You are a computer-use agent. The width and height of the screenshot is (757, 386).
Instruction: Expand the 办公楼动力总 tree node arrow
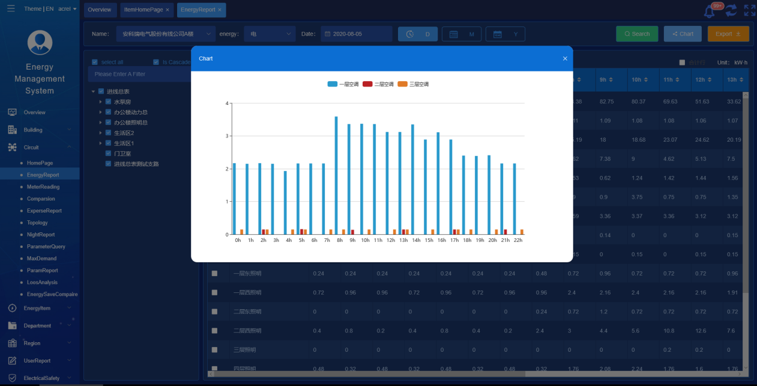tap(101, 112)
